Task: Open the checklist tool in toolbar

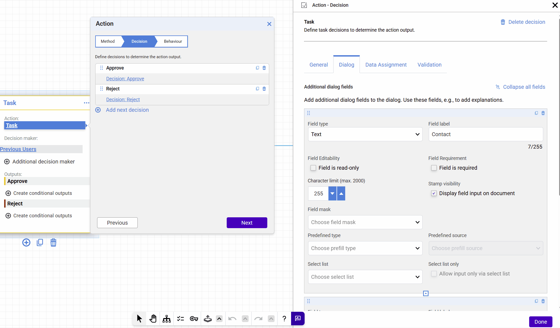Action: click(x=180, y=319)
